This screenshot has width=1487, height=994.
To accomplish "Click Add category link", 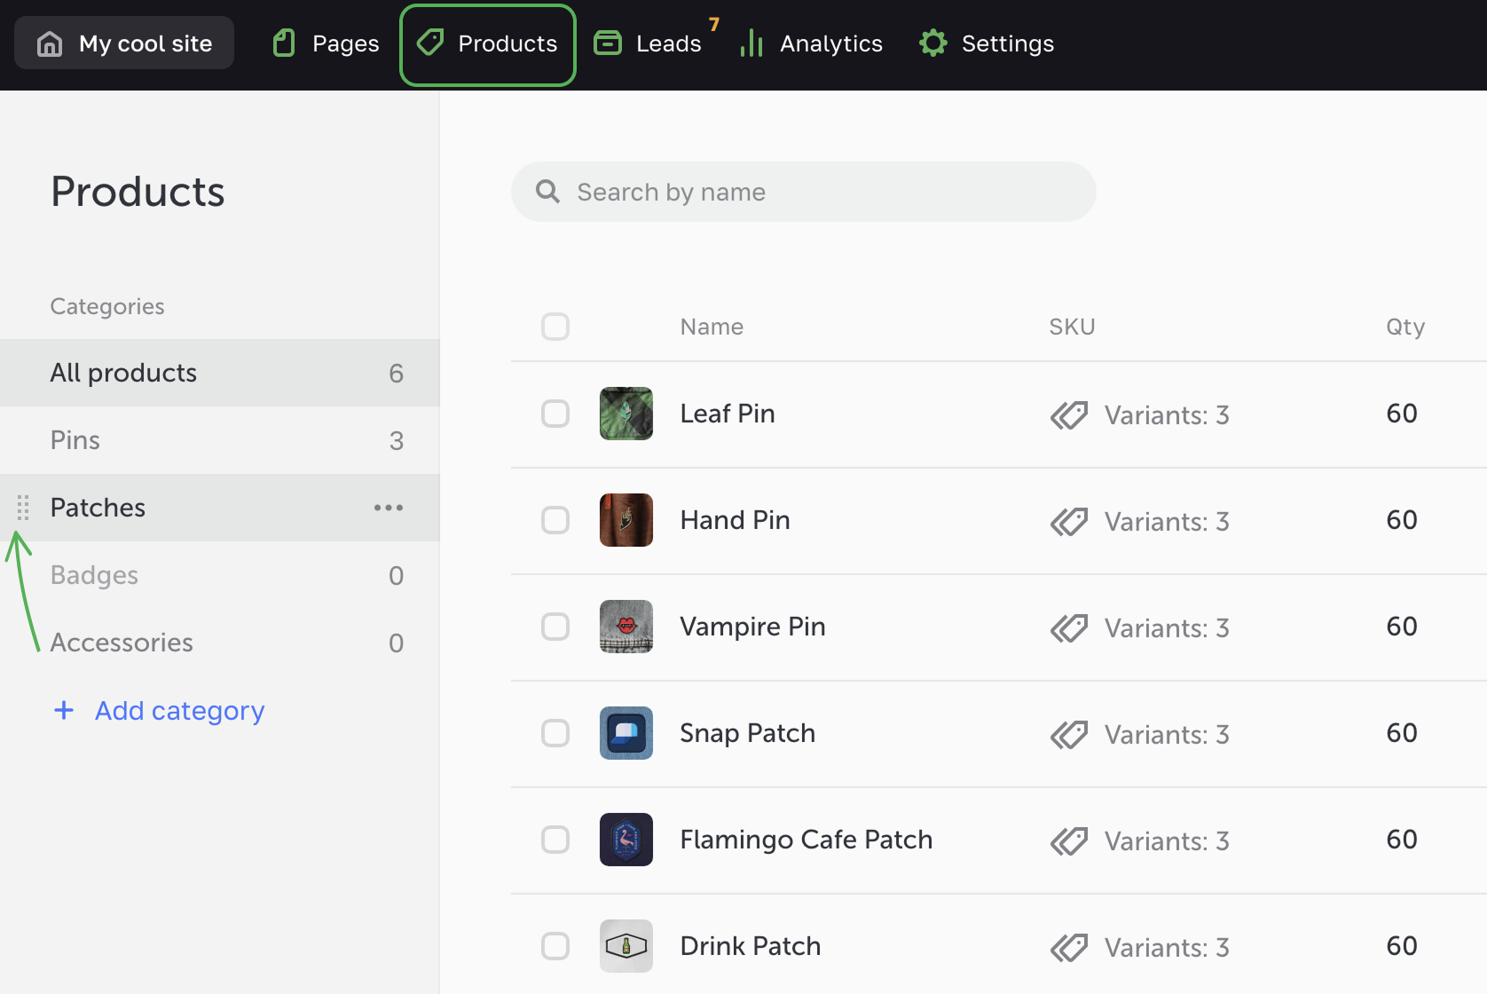I will coord(179,711).
